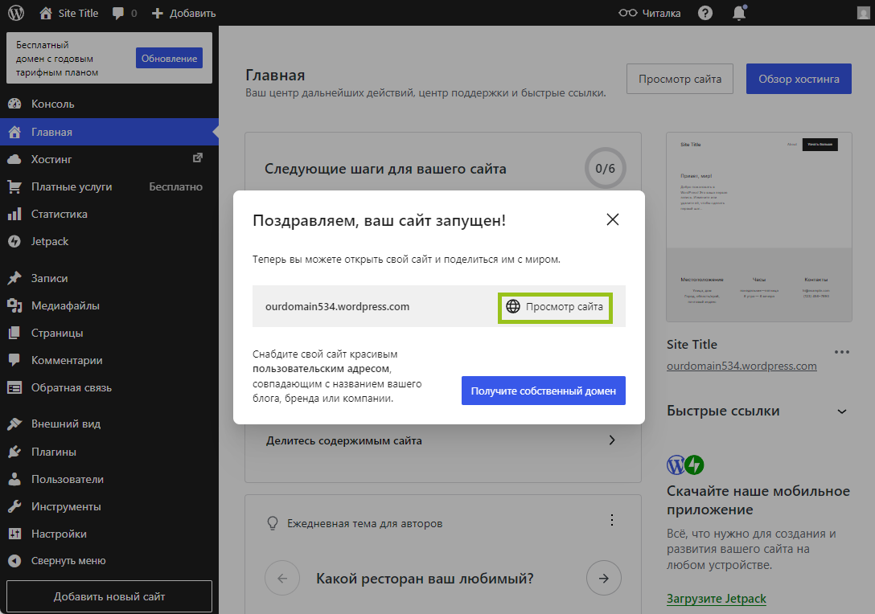This screenshot has height=614, width=875.
Task: Go to previous daily prompt arrow
Action: coord(282,578)
